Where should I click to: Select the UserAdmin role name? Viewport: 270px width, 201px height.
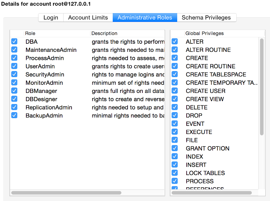click(40, 66)
